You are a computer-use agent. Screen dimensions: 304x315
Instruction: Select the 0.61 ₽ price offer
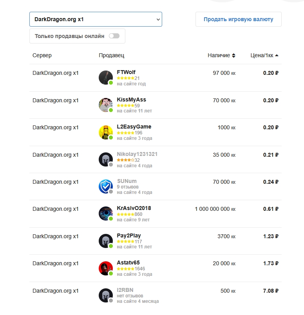271,209
